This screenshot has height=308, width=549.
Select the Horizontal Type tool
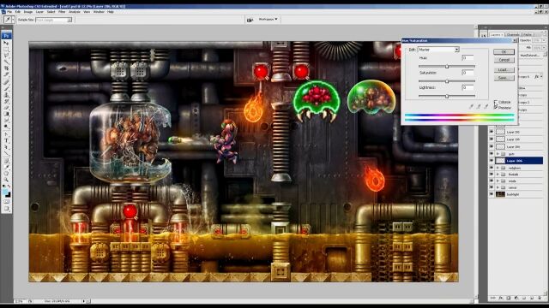pyautogui.click(x=6, y=140)
